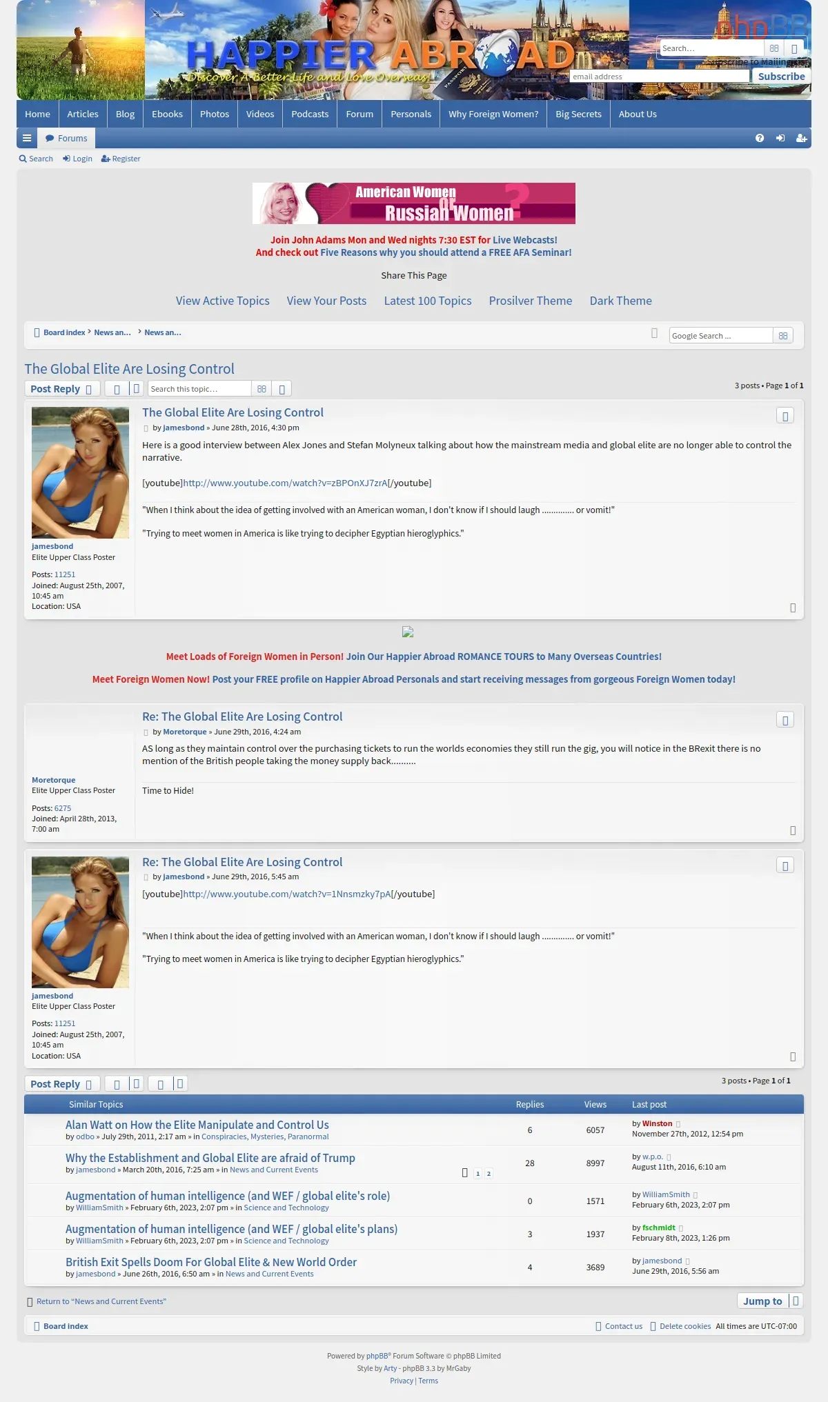This screenshot has width=828, height=1402.
Task: Click Register link below navbar
Action: pos(121,159)
